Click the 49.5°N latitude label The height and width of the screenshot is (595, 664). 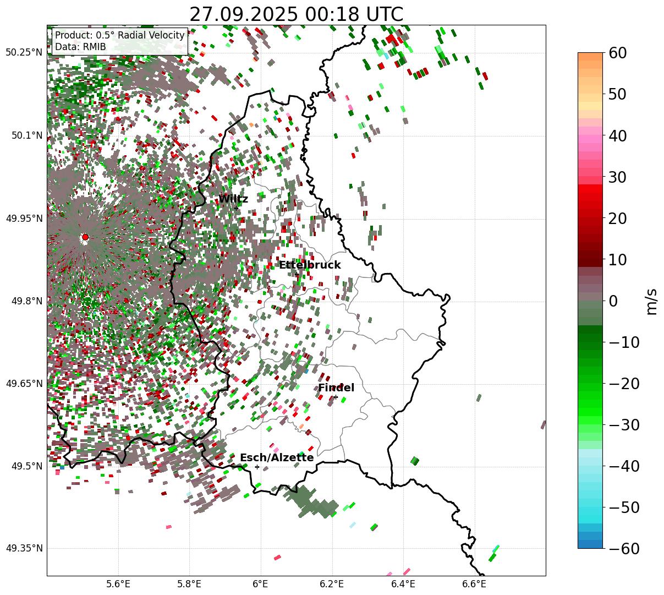coord(26,466)
